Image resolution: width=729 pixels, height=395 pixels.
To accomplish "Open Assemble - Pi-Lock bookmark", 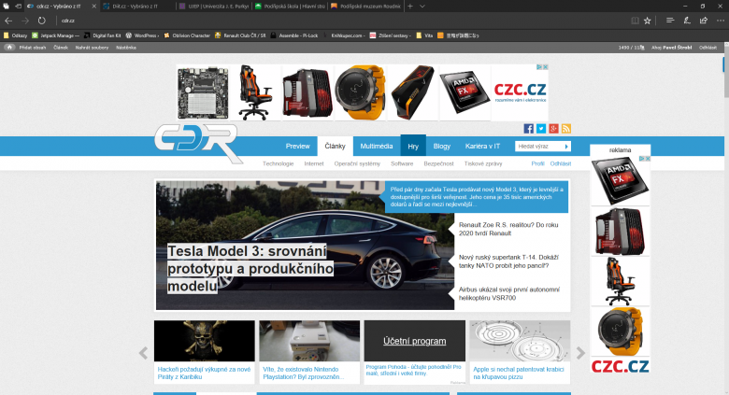I will (x=294, y=35).
